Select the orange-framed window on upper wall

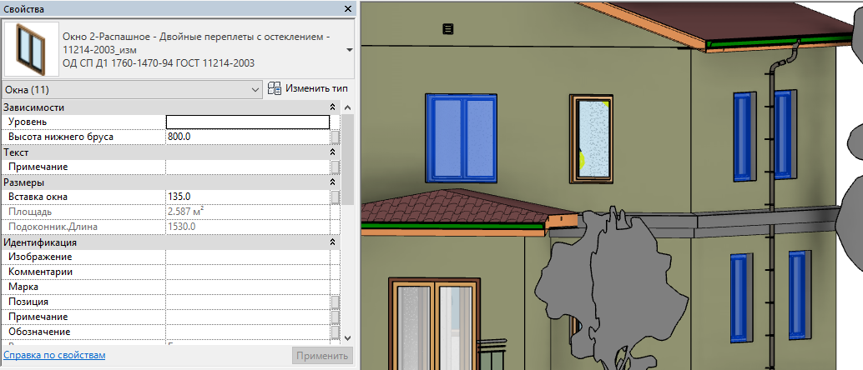(591, 138)
